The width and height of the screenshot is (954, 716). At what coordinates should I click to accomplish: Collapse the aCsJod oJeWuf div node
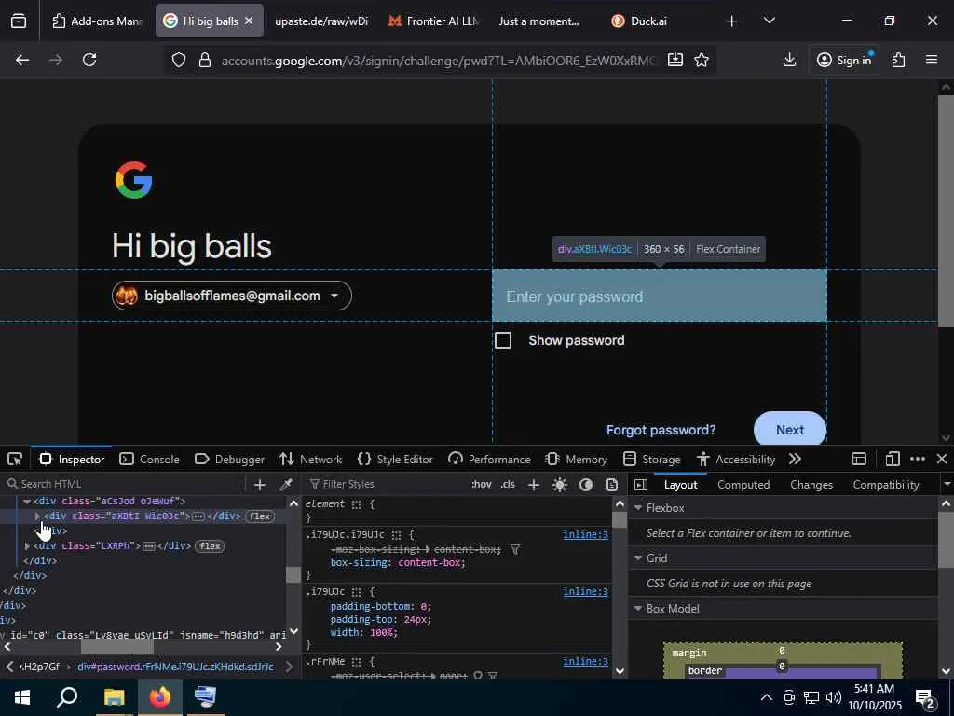[27, 502]
